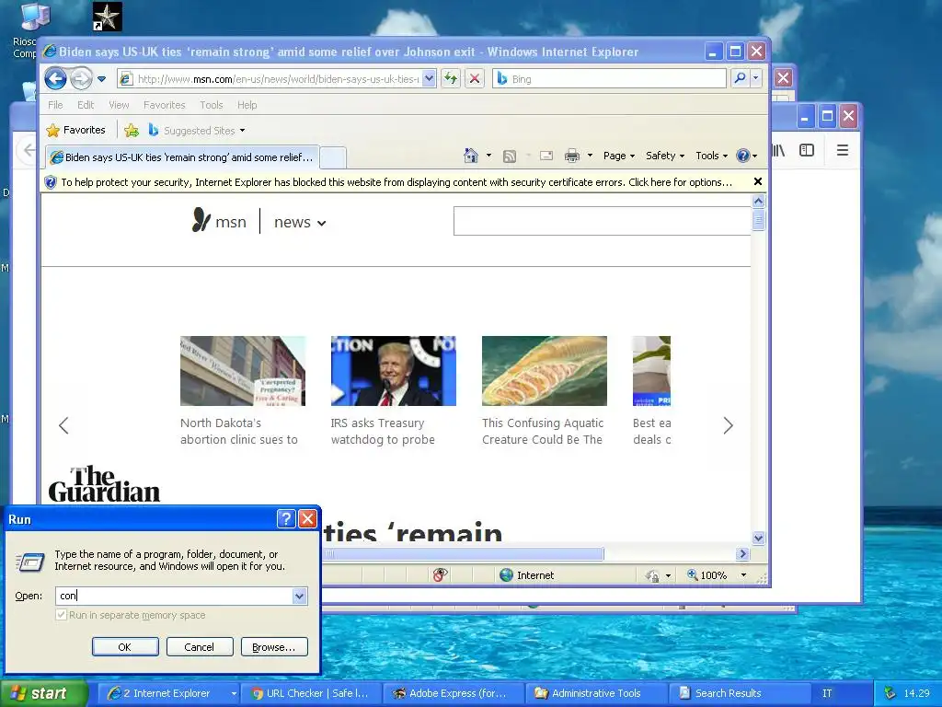The height and width of the screenshot is (707, 942).
Task: Click Add to Favorites Bar star icon
Action: coord(131,130)
